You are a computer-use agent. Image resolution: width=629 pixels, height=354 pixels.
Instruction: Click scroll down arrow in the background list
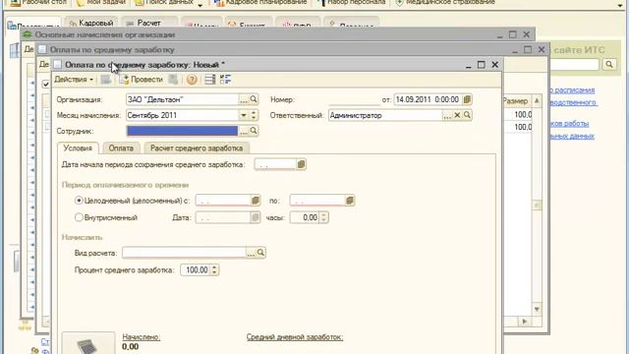tap(537, 309)
